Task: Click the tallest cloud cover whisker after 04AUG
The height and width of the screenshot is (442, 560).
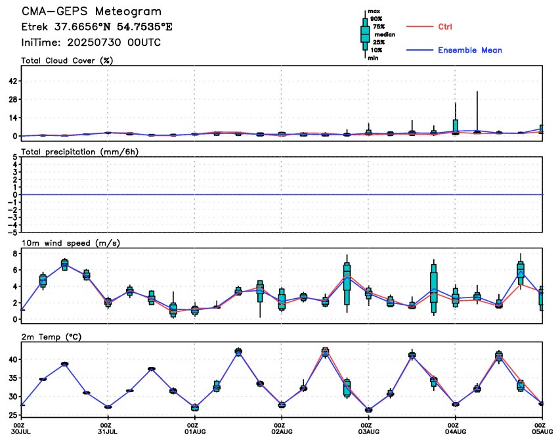Action: 477,112
